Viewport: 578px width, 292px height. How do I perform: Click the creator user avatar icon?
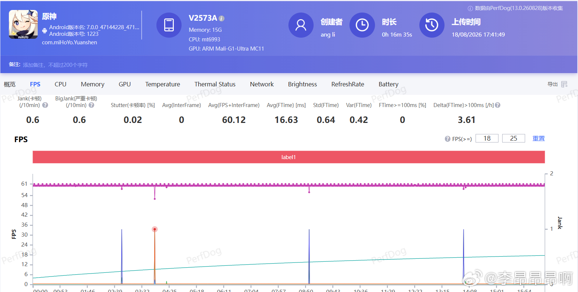[x=301, y=25]
